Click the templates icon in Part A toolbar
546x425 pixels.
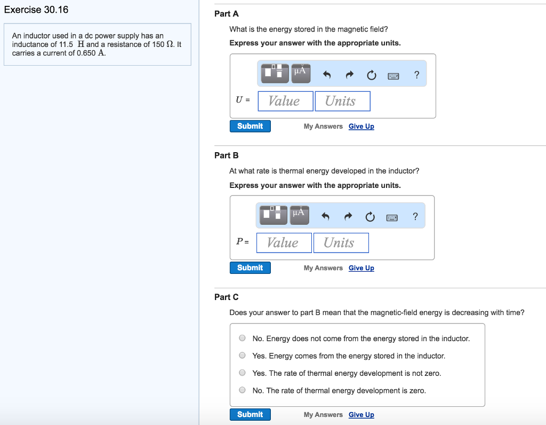275,74
